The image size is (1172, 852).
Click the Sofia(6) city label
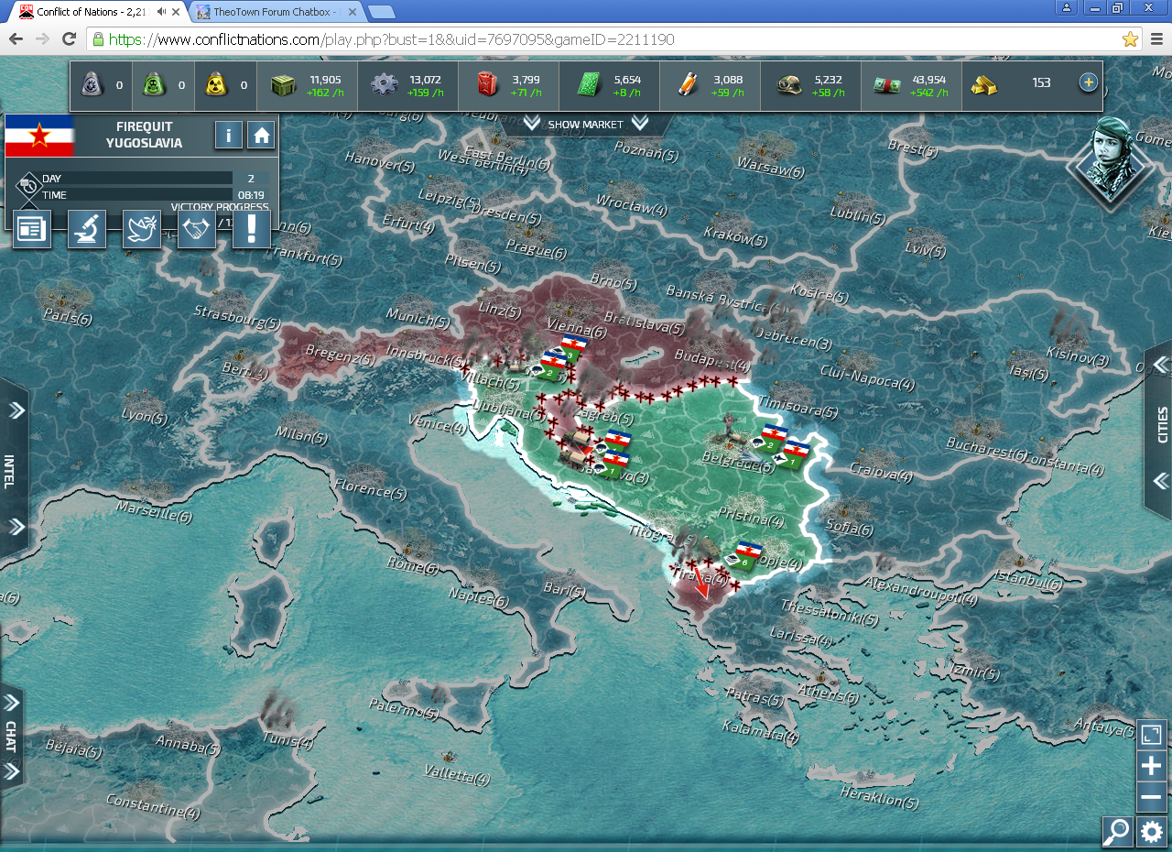coord(849,527)
